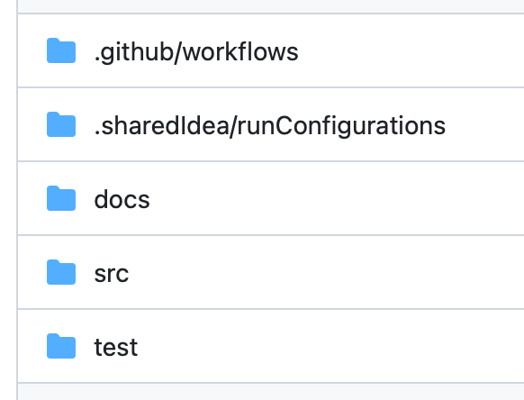Click the "workflows" part of the .github path
This screenshot has height=400, width=524.
pos(240,52)
